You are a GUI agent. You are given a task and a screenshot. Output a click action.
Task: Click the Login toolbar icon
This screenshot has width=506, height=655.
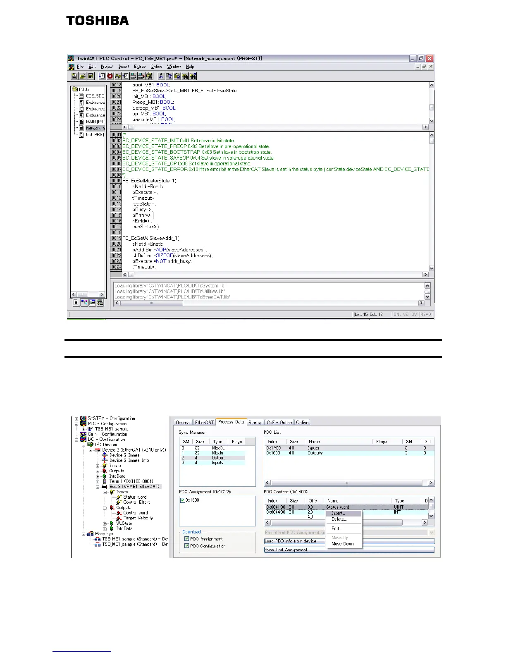[x=134, y=76]
